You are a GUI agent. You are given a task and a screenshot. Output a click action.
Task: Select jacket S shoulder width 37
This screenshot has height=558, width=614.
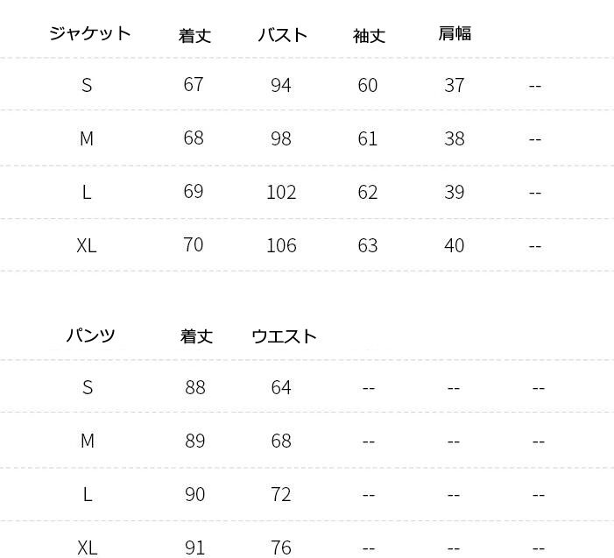(x=455, y=85)
